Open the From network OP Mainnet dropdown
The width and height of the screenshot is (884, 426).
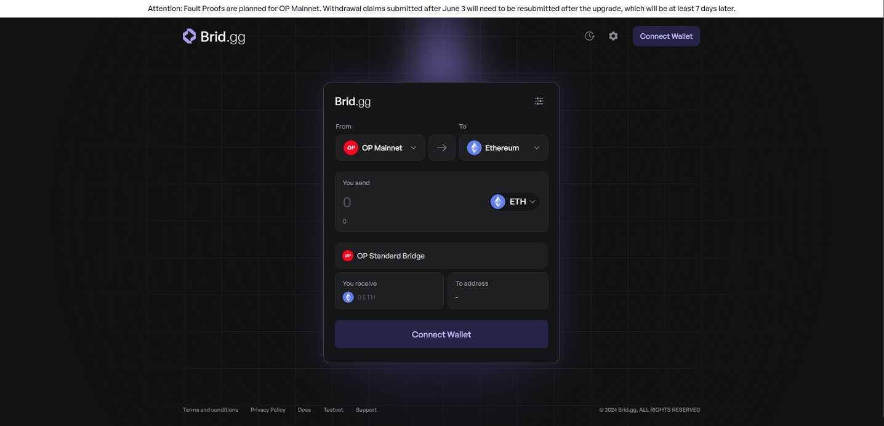[x=380, y=148]
